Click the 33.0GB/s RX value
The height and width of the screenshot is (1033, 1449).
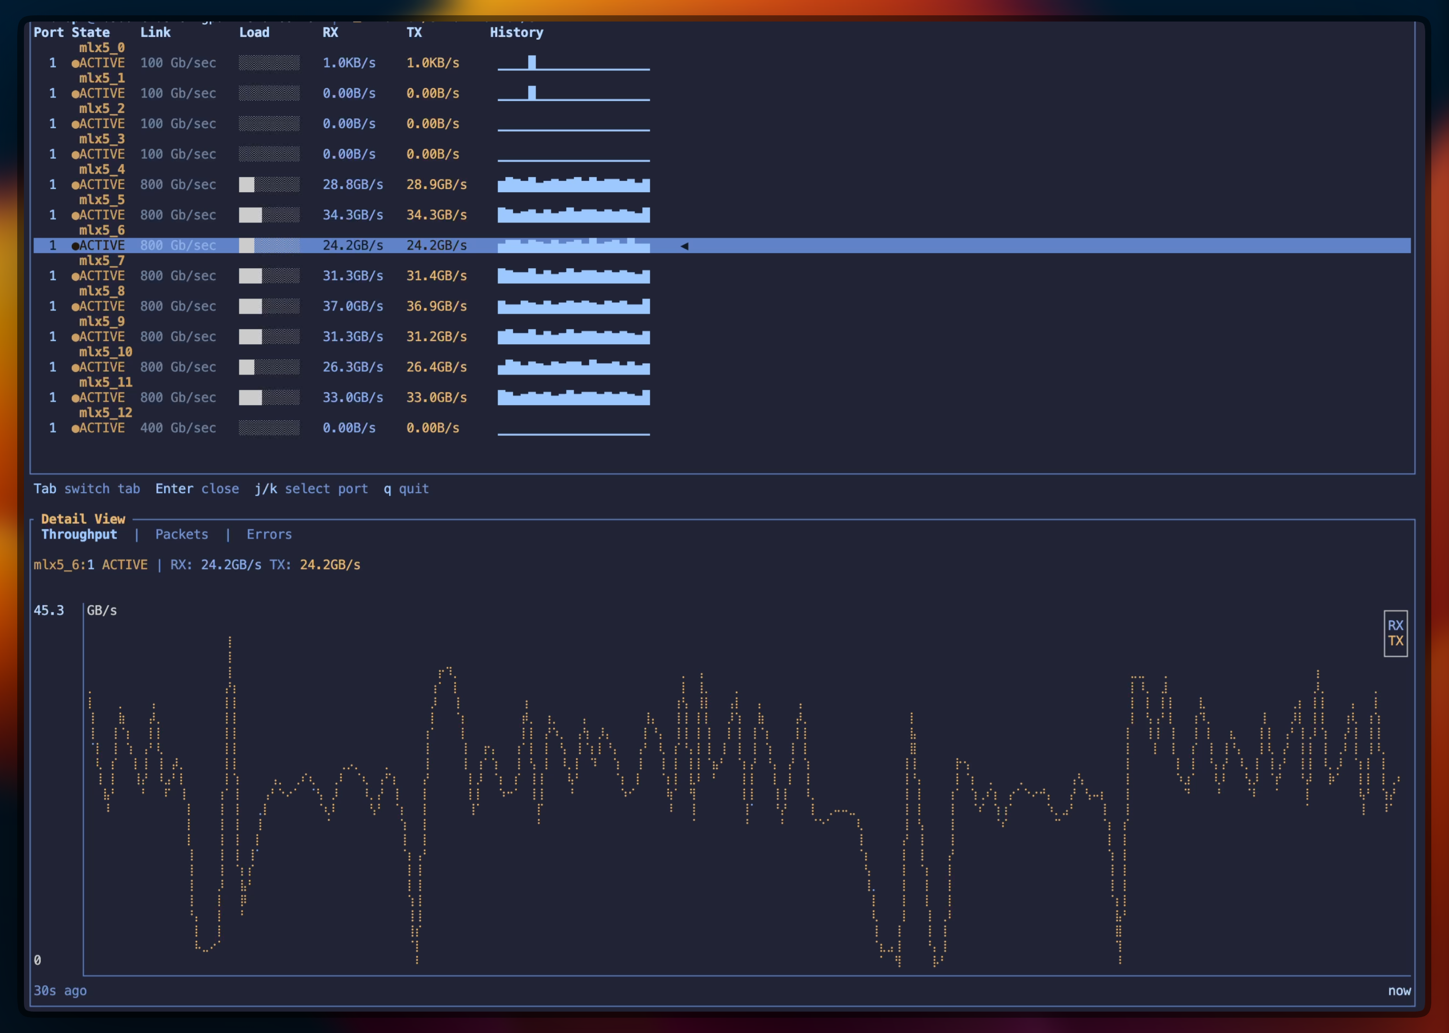point(353,397)
